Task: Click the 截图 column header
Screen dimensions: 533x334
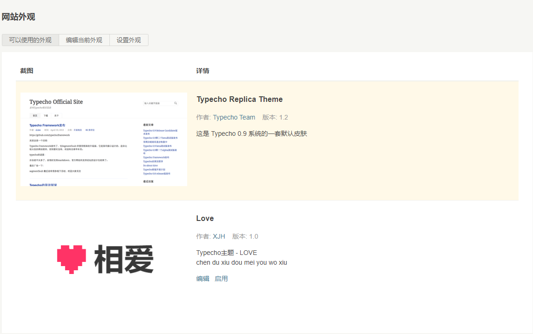Action: pos(27,70)
